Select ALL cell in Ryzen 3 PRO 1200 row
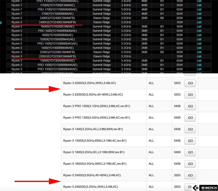This screenshot has width=218, height=191. click(x=151, y=106)
